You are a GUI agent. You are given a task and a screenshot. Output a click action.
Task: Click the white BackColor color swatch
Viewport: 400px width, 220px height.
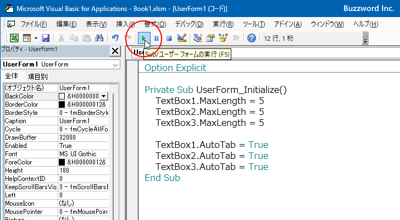tap(62, 96)
